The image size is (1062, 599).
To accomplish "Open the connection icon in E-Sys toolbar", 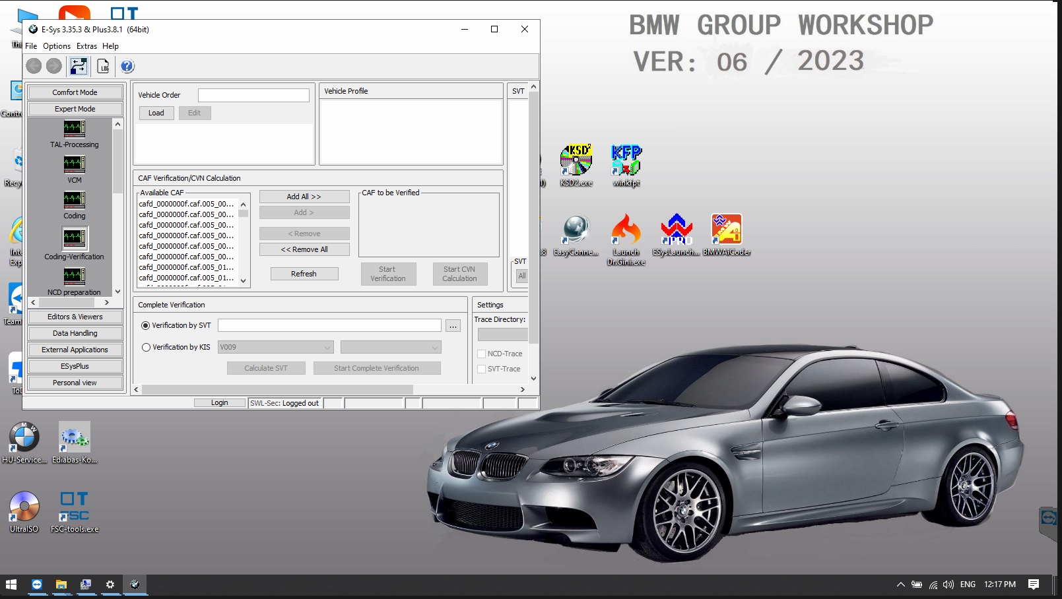I will pyautogui.click(x=79, y=66).
